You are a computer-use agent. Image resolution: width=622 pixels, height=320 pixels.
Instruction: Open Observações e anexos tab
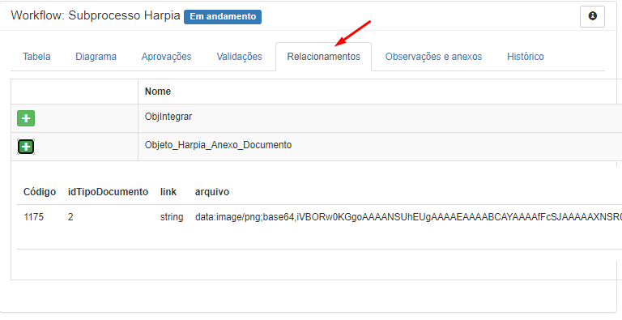(x=433, y=57)
